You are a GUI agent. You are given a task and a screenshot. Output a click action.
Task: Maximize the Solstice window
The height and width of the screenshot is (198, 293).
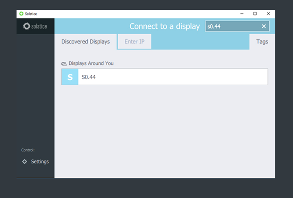pyautogui.click(x=255, y=14)
